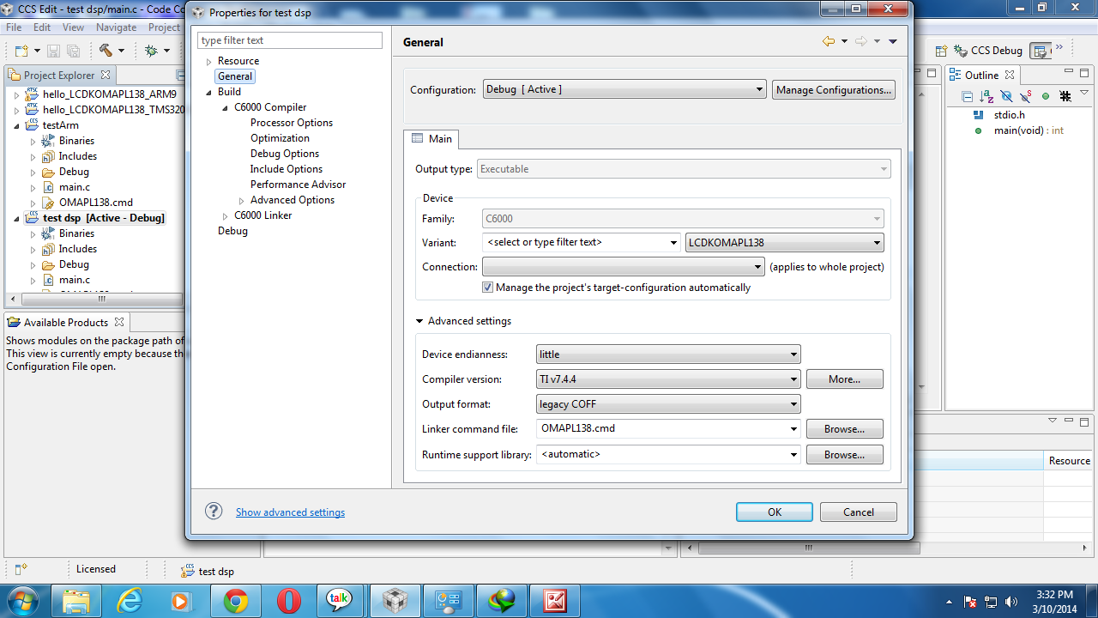
Task: Switch to CCS Debug perspective
Action: pos(988,51)
